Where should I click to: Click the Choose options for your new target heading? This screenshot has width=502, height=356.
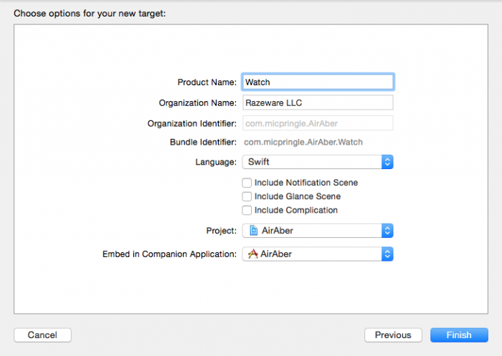[x=90, y=14]
